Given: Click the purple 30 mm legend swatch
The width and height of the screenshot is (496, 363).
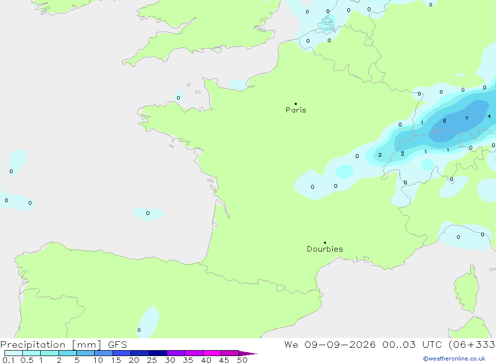Looking at the screenshot, I should pos(176,353).
